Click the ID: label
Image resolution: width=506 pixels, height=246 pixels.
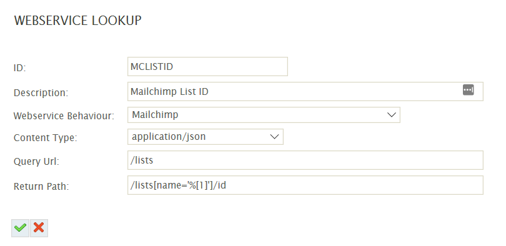tap(20, 68)
